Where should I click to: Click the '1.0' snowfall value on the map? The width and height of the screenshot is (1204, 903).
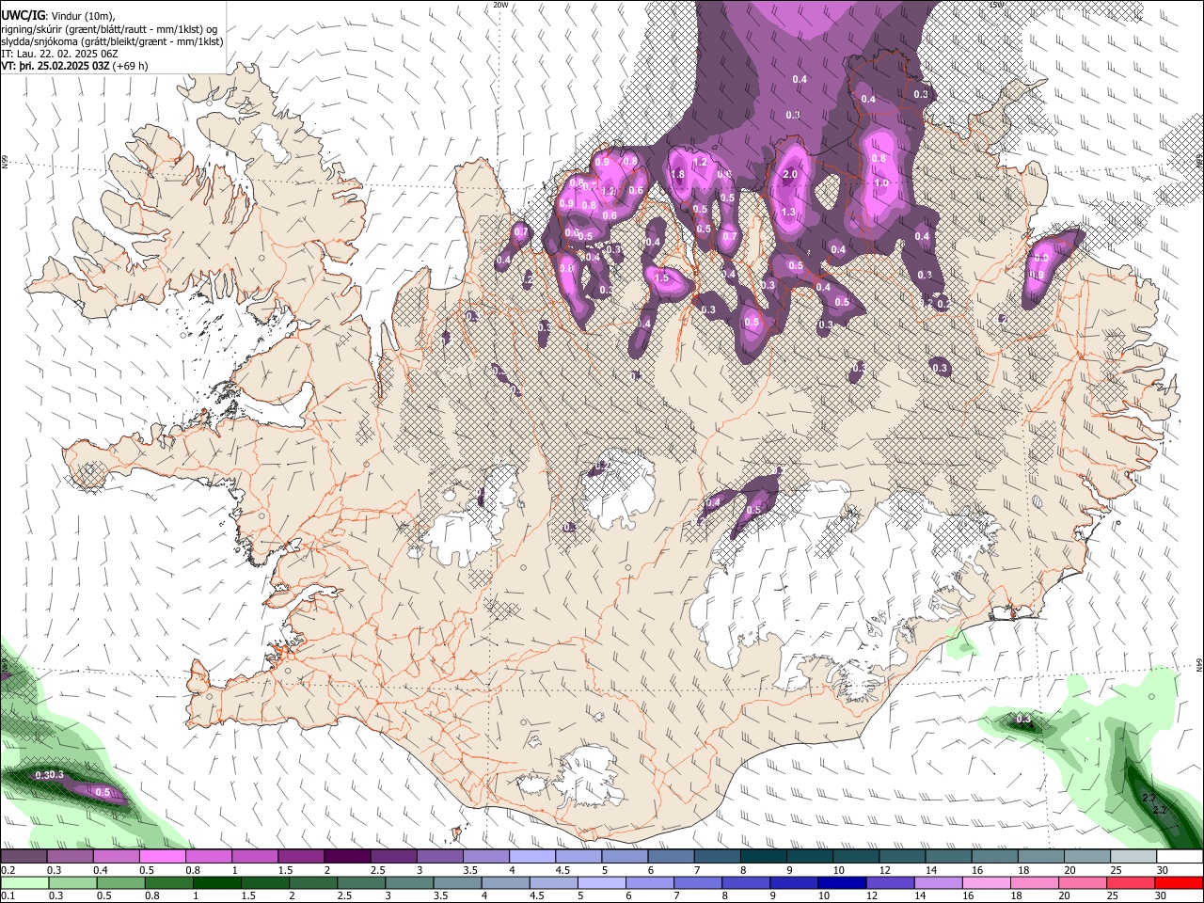click(881, 183)
